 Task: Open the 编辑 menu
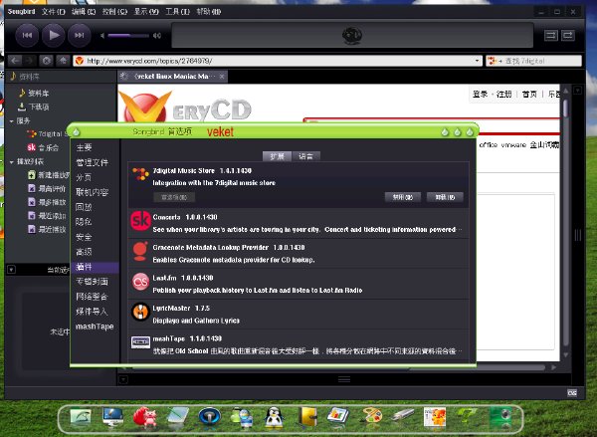click(x=84, y=11)
